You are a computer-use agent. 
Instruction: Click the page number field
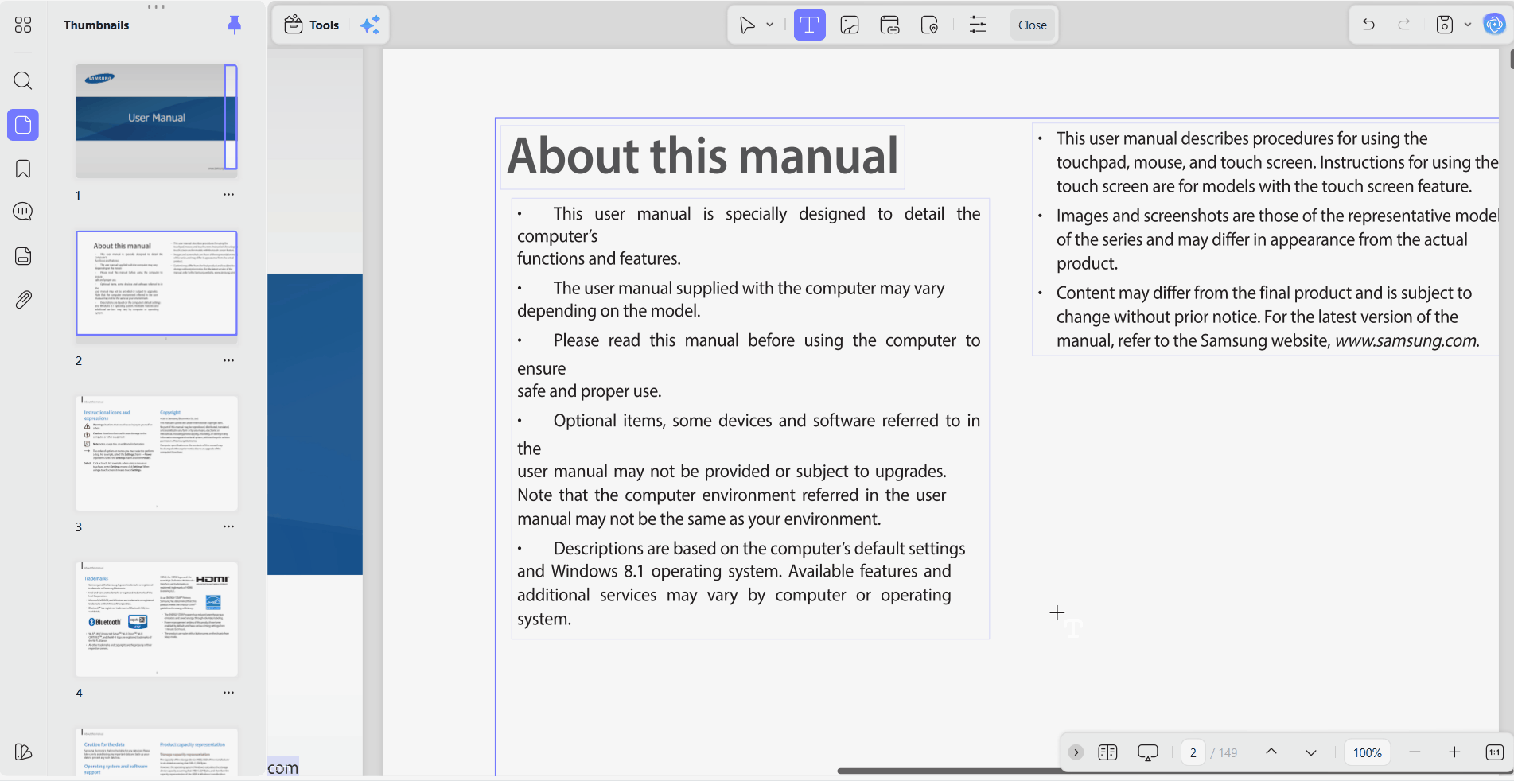(x=1193, y=752)
